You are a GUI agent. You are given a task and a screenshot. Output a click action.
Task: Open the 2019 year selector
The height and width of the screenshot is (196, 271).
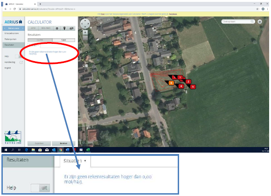(x=33, y=28)
